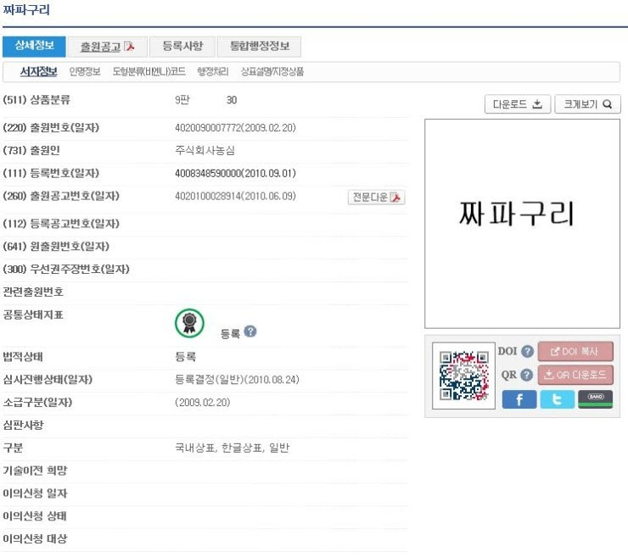The height and width of the screenshot is (557, 628).
Task: Click the help icon beside 등록 status
Action: click(x=250, y=331)
